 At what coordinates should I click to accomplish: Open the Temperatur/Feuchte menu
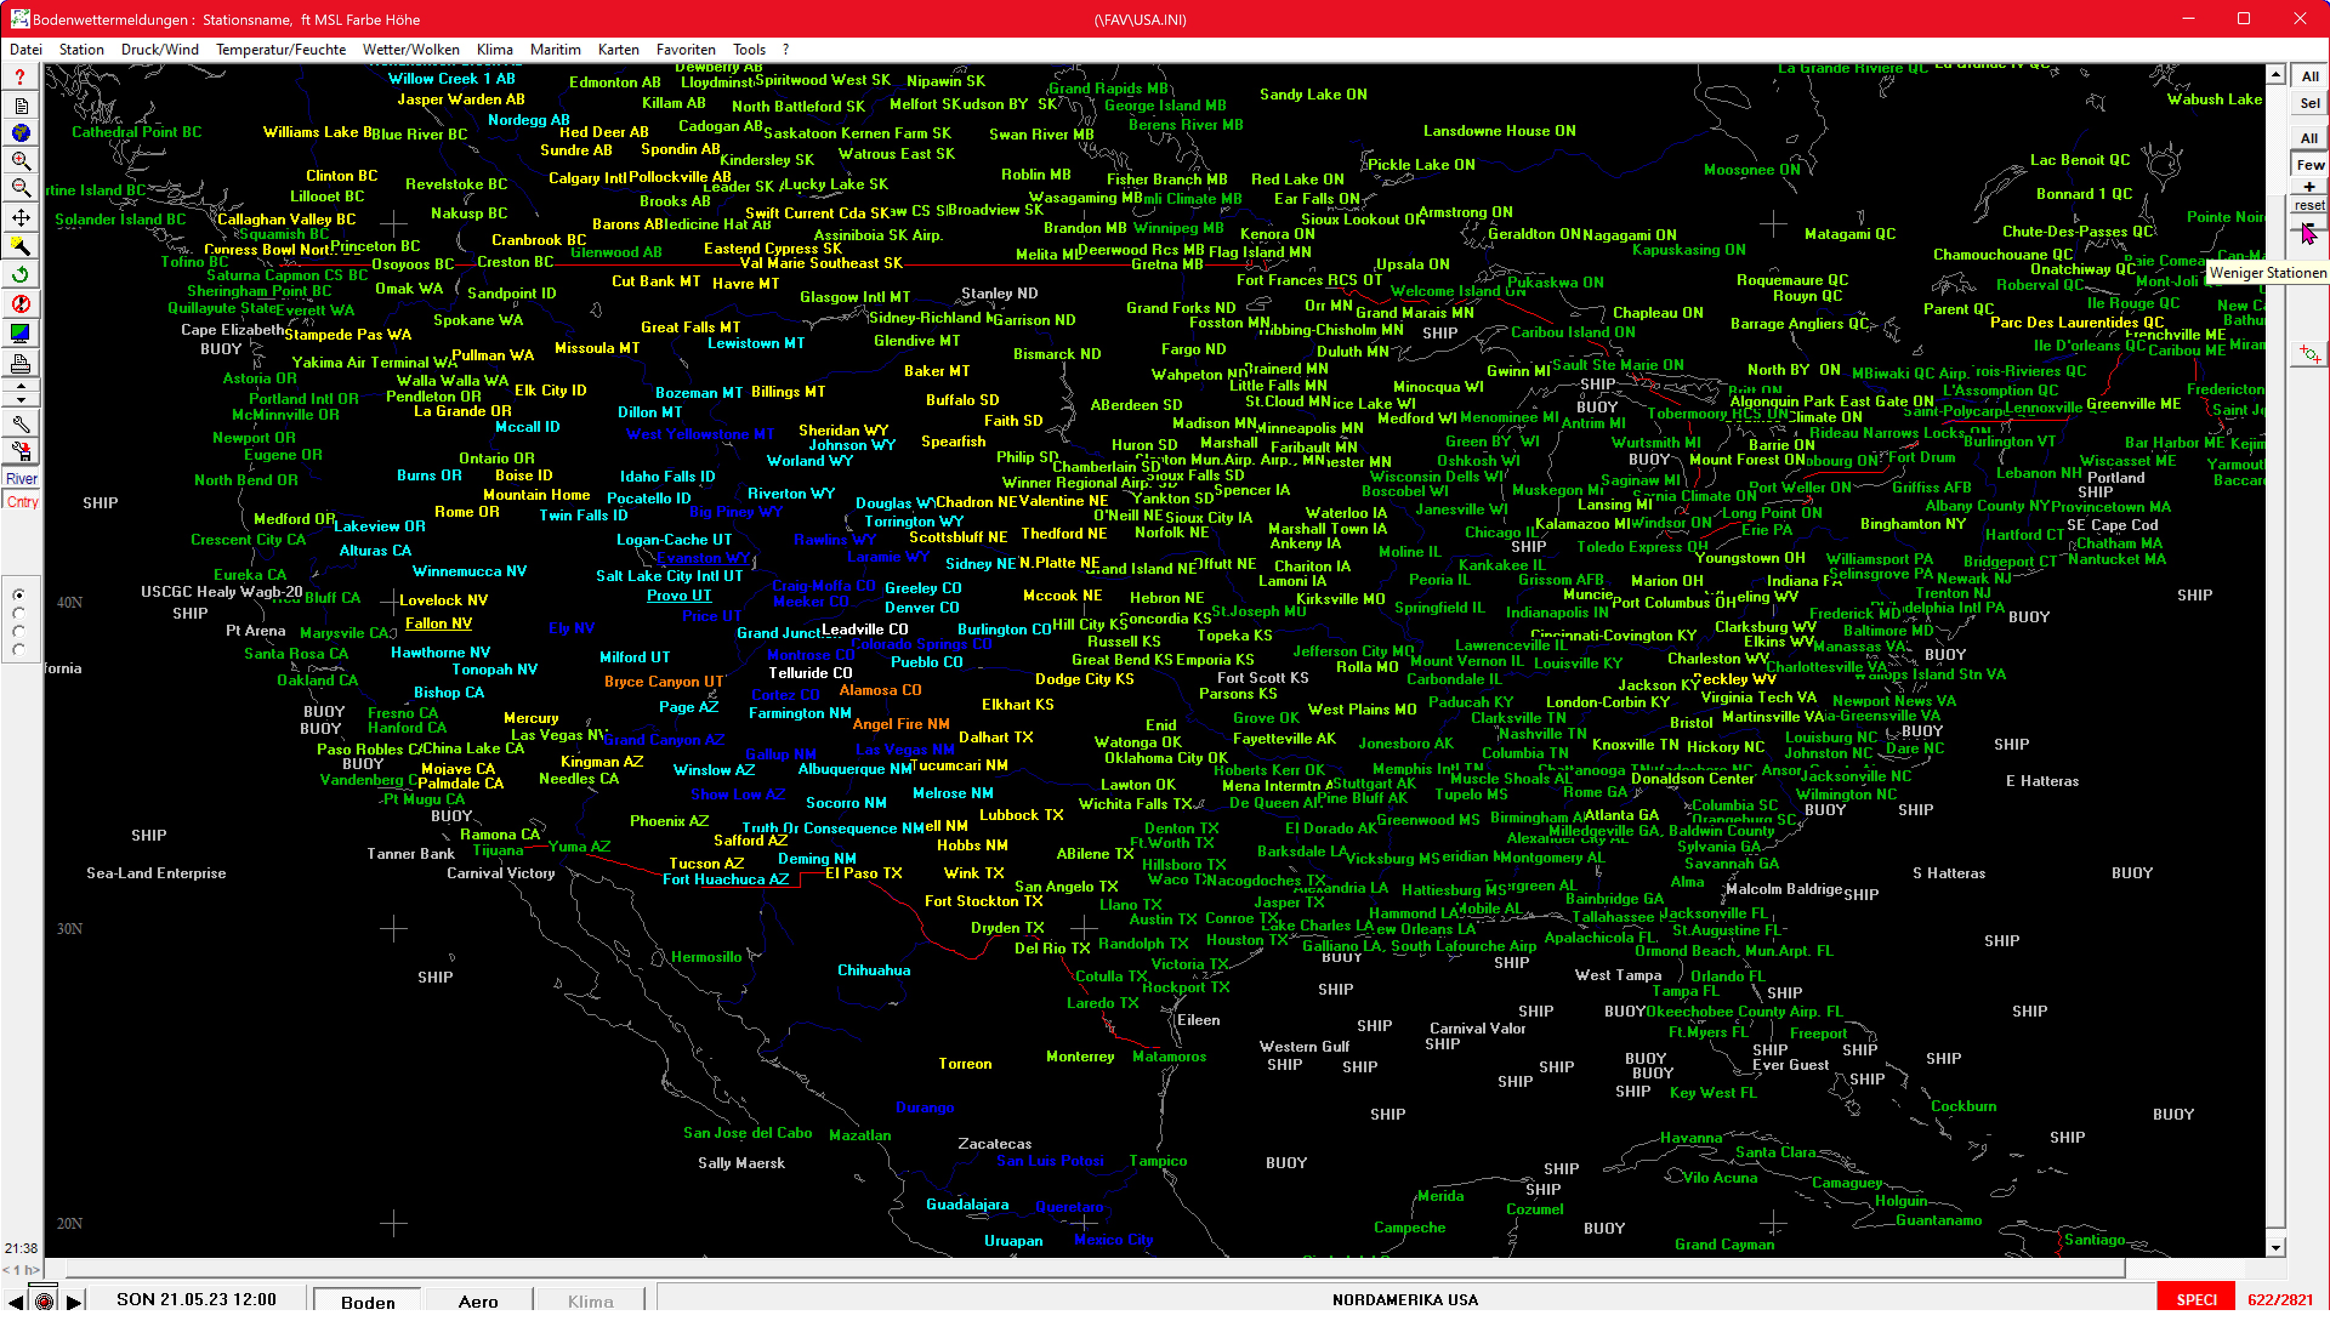click(280, 50)
